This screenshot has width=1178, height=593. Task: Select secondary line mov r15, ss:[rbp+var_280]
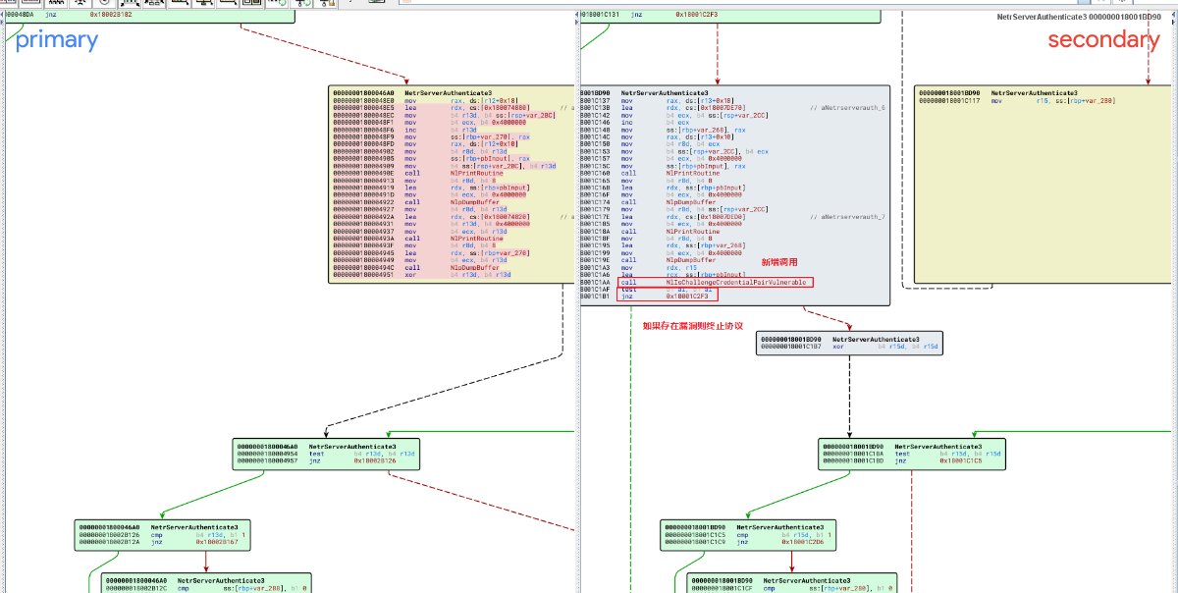pyautogui.click(x=1017, y=101)
